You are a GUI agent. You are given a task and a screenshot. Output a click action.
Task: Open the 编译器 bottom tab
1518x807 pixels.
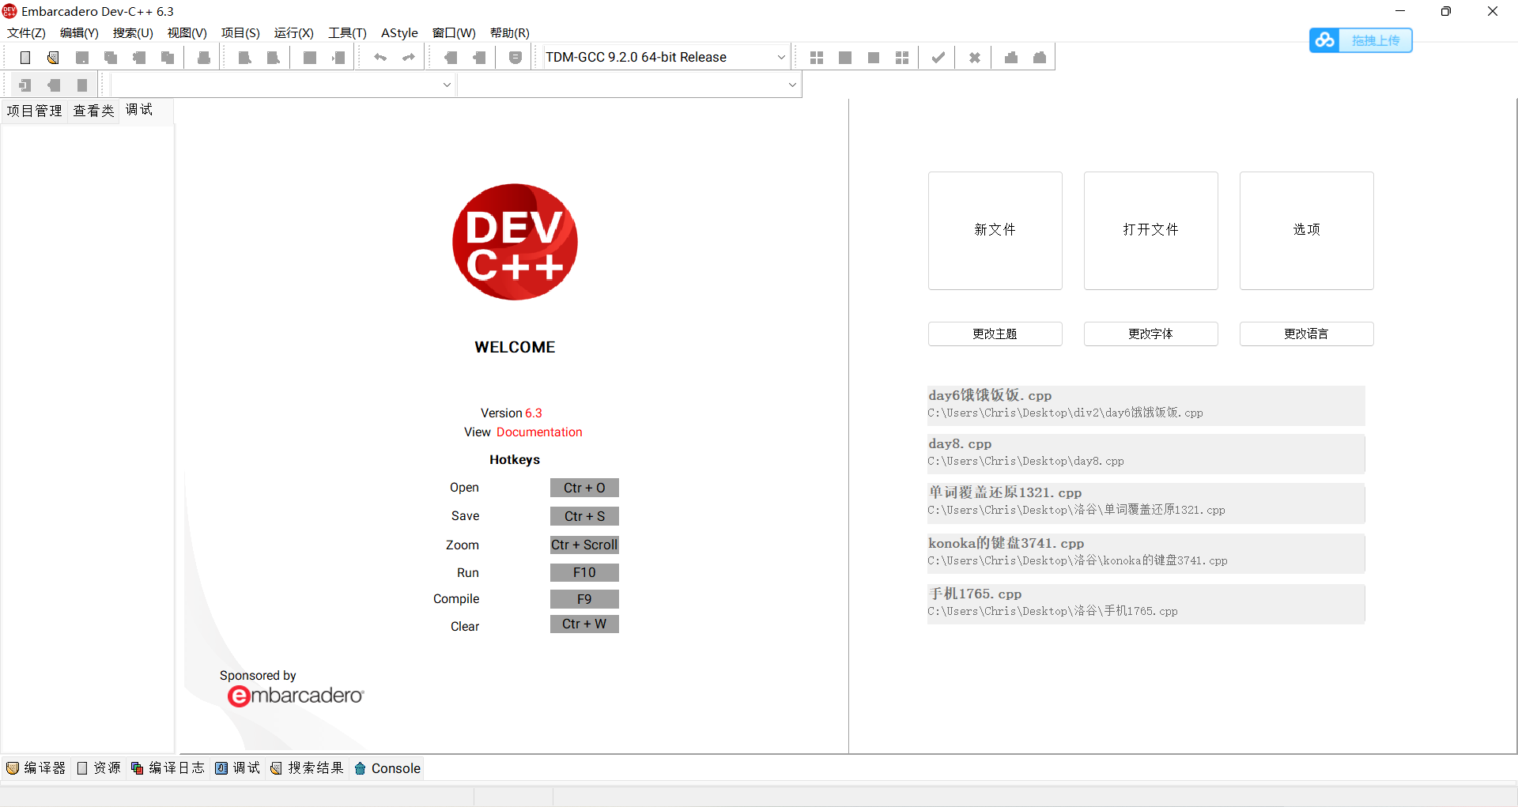click(x=36, y=768)
